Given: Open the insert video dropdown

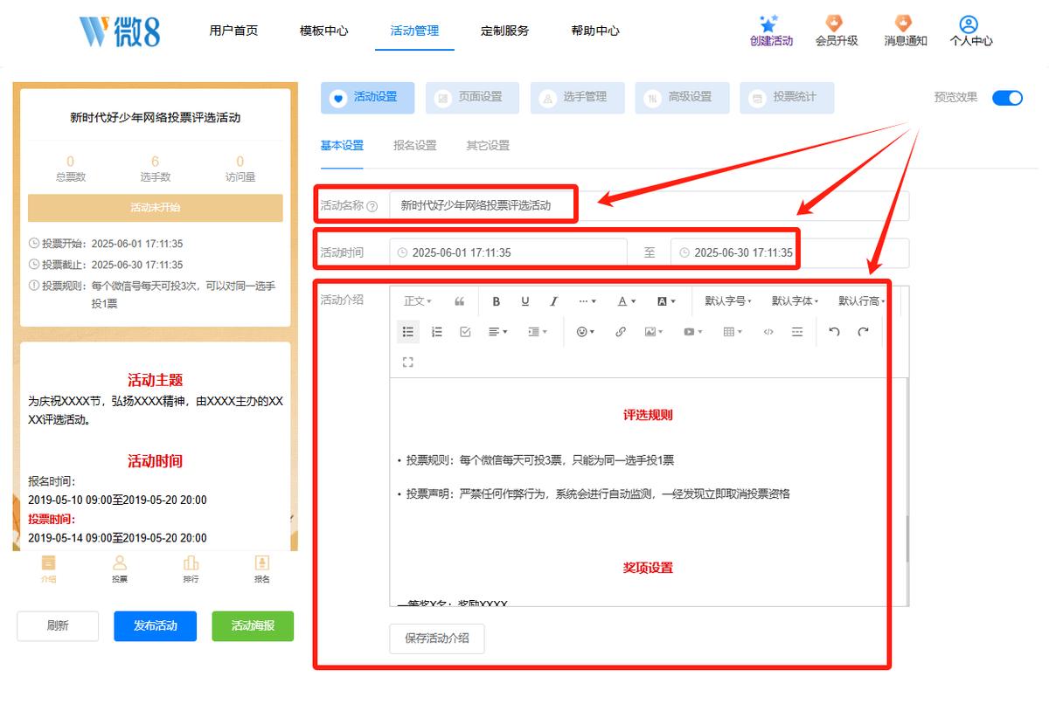Looking at the screenshot, I should click(693, 332).
